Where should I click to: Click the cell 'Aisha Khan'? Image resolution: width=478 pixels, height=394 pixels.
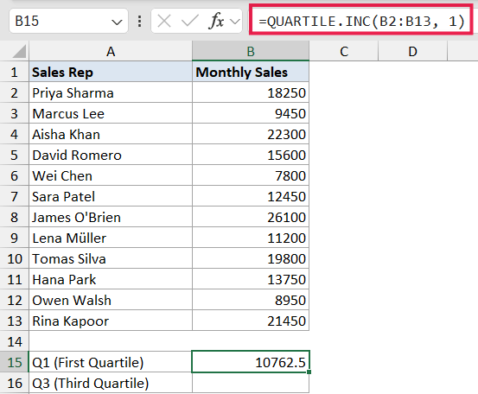click(x=111, y=135)
